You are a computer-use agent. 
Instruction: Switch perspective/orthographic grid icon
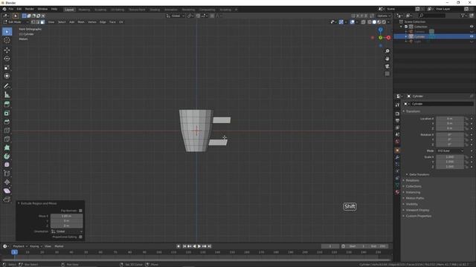[387, 74]
